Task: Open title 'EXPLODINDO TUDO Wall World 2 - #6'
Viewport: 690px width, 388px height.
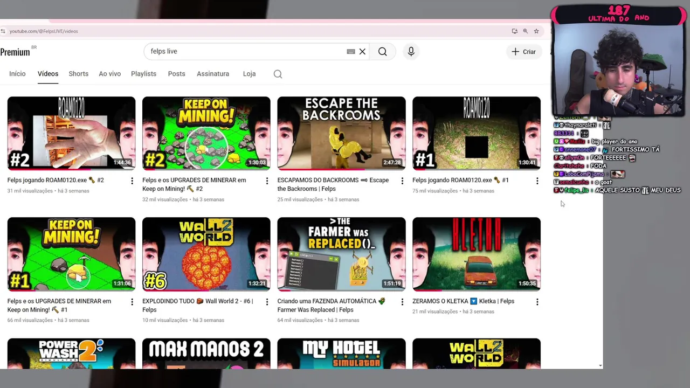Action: pyautogui.click(x=197, y=305)
